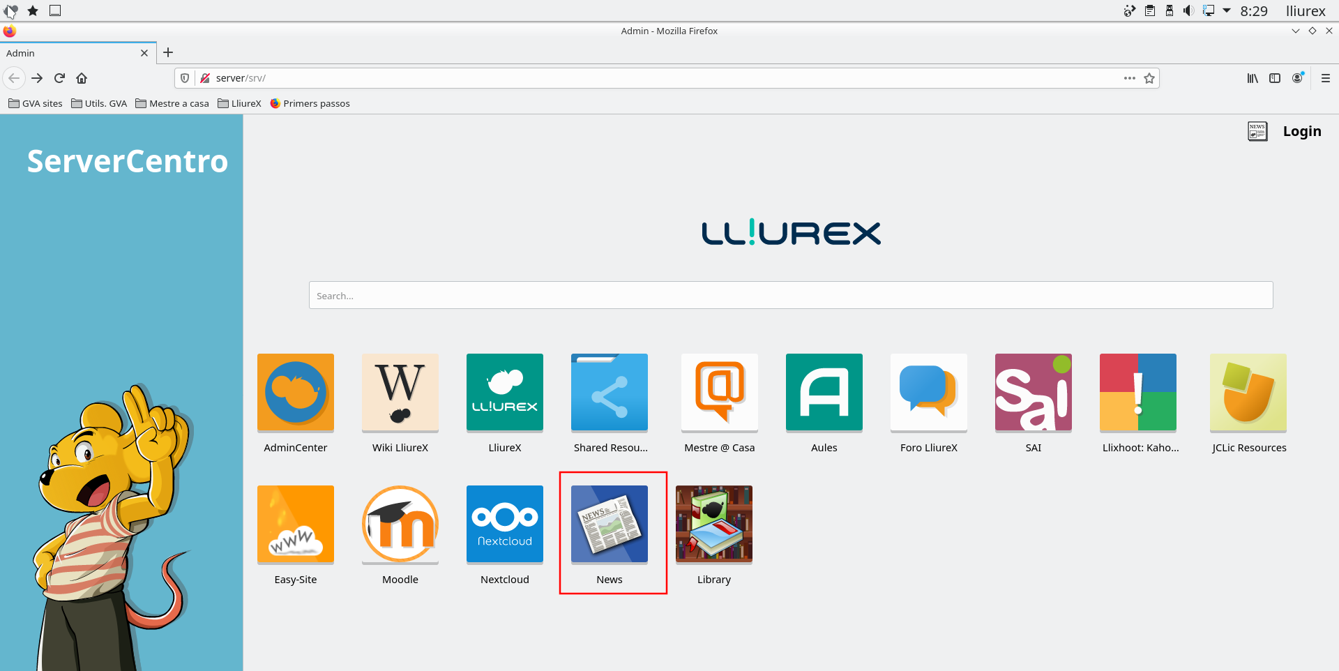Expand the Mestre a casa bookmark folder
1339x671 pixels.
pos(172,103)
